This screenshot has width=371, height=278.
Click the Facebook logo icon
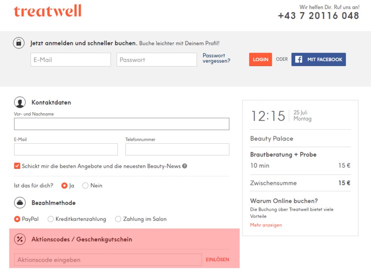point(299,59)
